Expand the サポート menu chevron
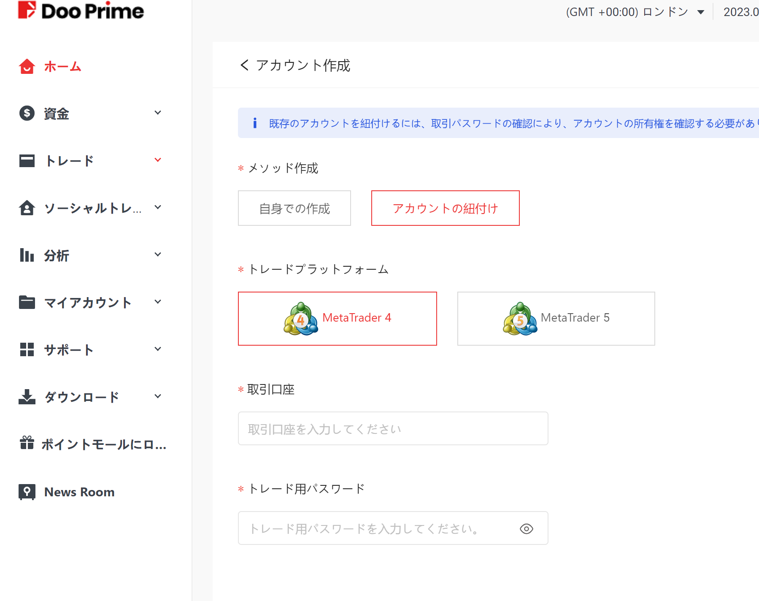This screenshot has height=601, width=759. [158, 349]
